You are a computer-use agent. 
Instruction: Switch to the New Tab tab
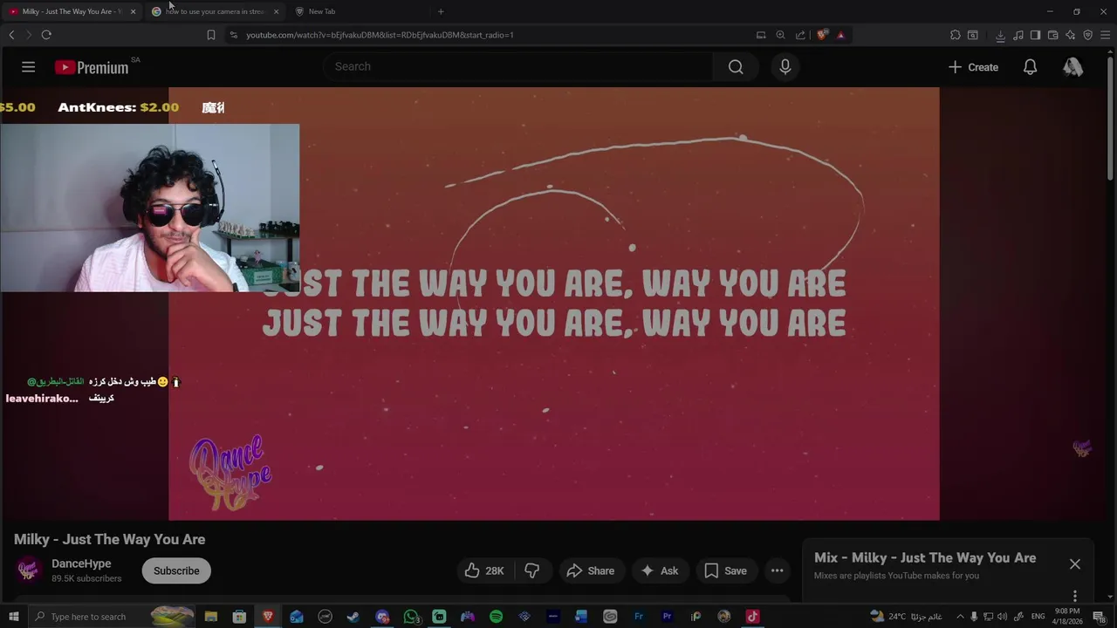point(358,11)
